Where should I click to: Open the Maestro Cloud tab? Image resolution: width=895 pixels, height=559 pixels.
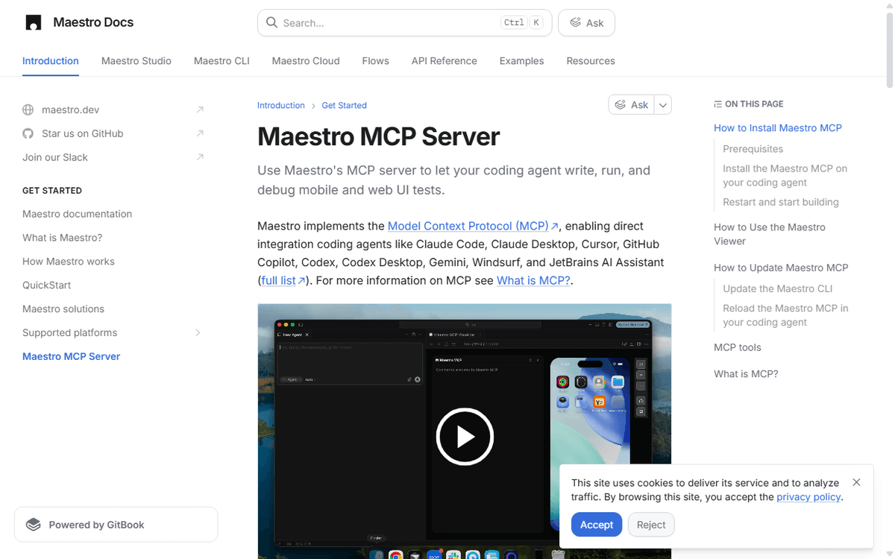click(x=306, y=61)
